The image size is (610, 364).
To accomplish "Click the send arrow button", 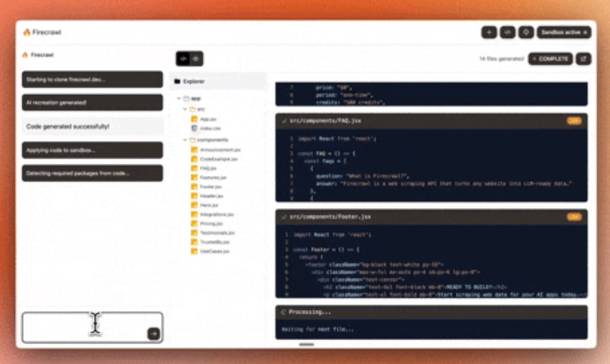I will click(154, 334).
